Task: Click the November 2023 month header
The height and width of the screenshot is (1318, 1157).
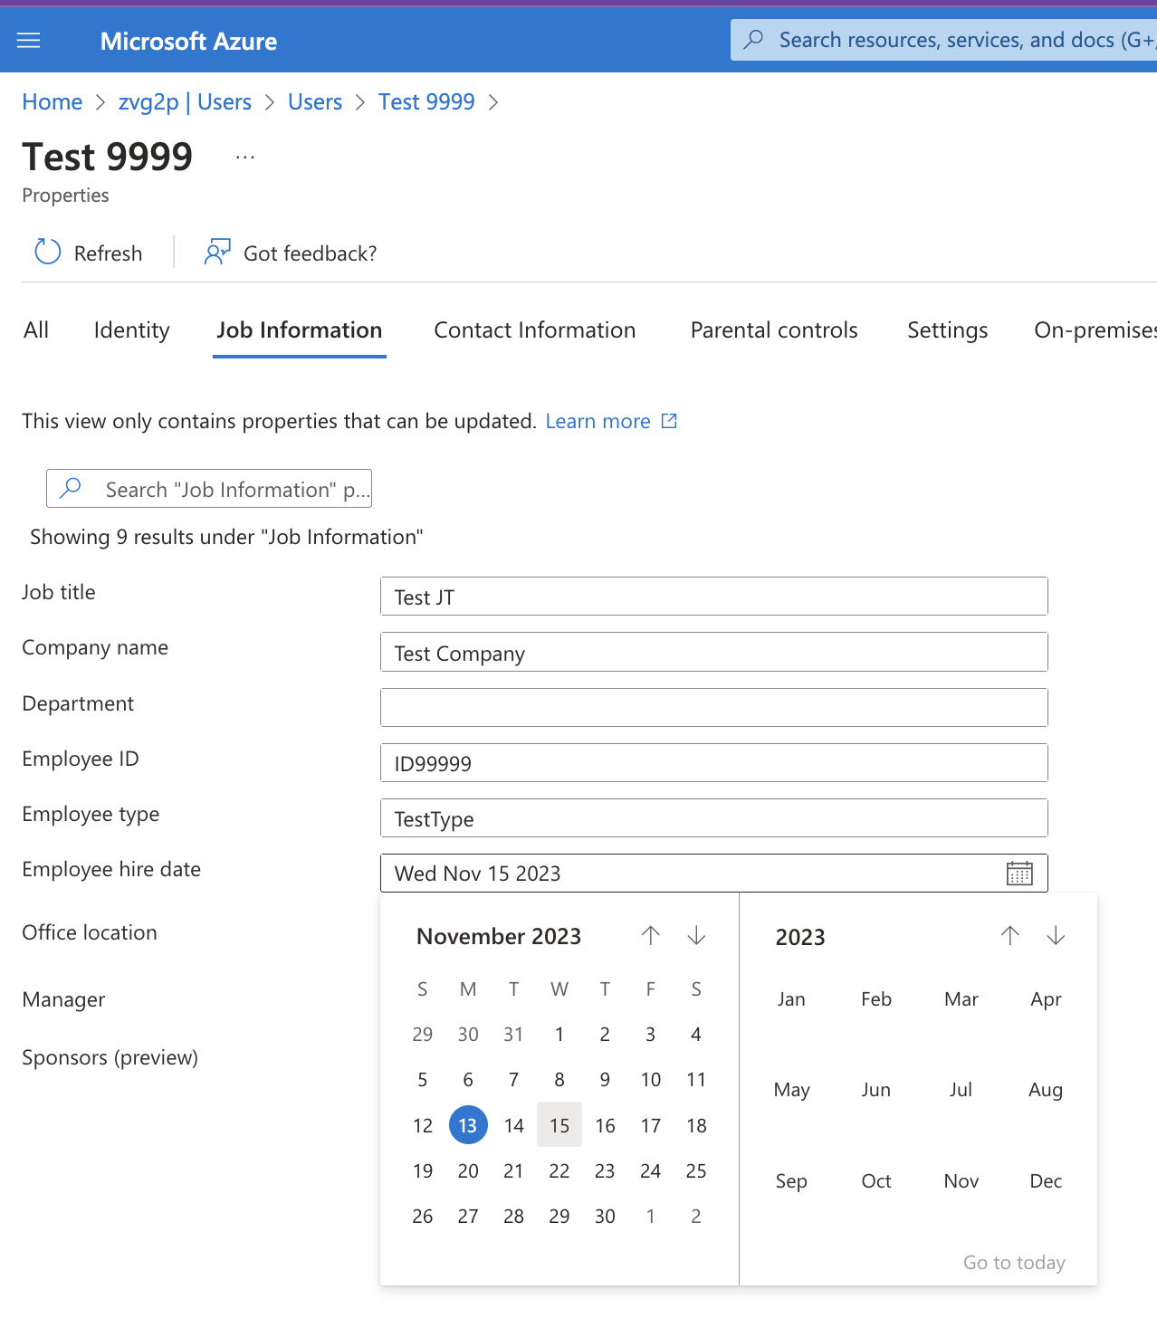Action: [x=499, y=937]
